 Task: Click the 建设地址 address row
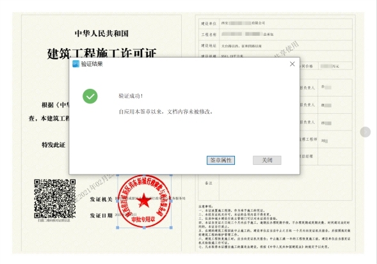[275, 45]
